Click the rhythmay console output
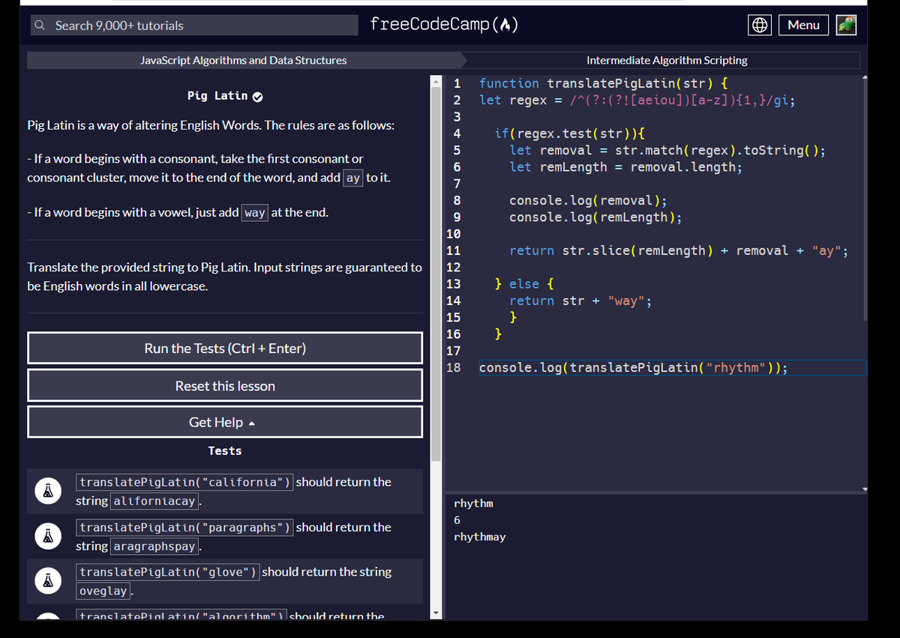Image resolution: width=900 pixels, height=638 pixels. (x=480, y=537)
